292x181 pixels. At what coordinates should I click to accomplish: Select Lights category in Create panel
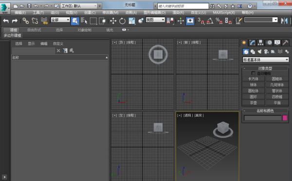click(x=259, y=51)
